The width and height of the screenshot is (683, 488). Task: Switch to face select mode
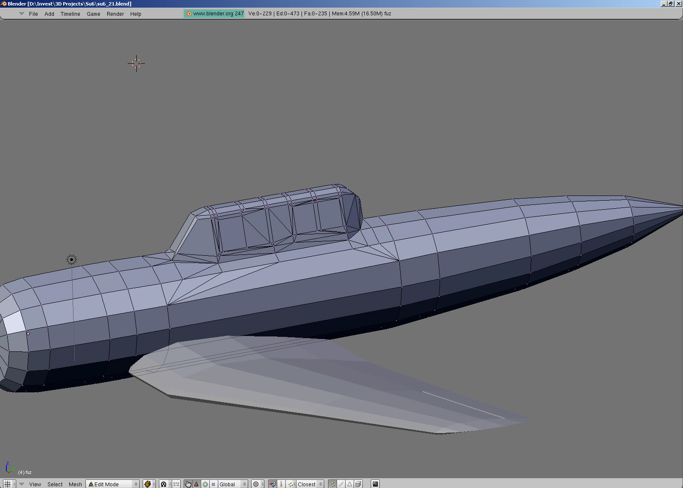(x=350, y=484)
